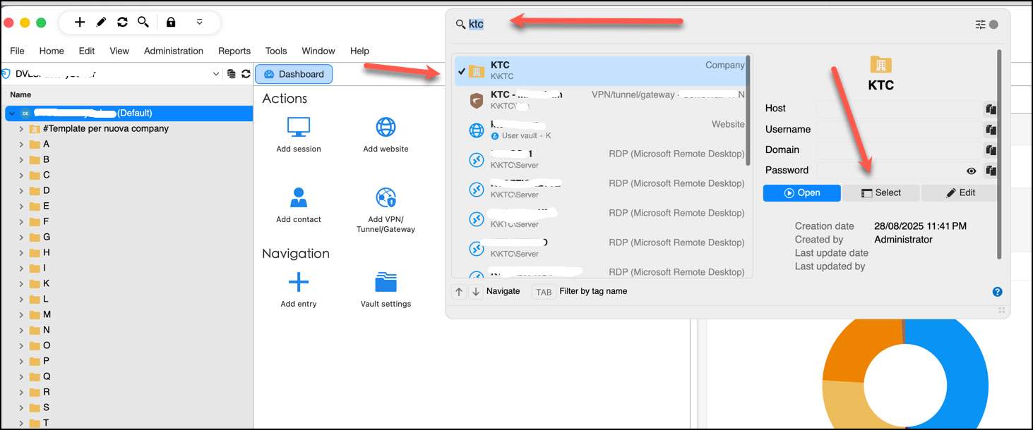Expand folder K in the tree

pyautogui.click(x=21, y=284)
